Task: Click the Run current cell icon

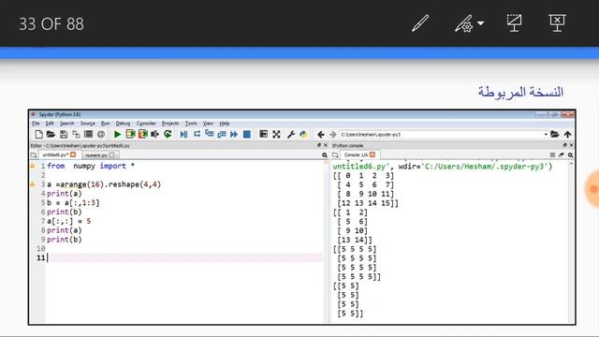Action: [x=130, y=134]
